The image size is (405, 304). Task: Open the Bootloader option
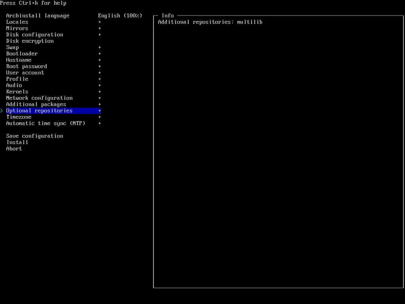[22, 53]
